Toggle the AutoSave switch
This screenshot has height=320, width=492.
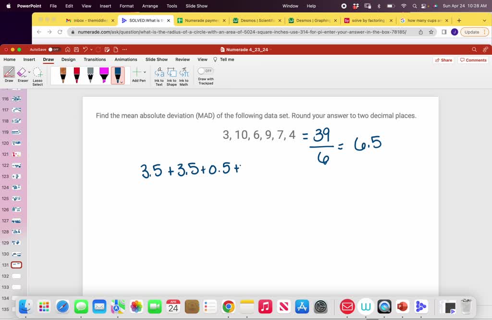coord(55,49)
